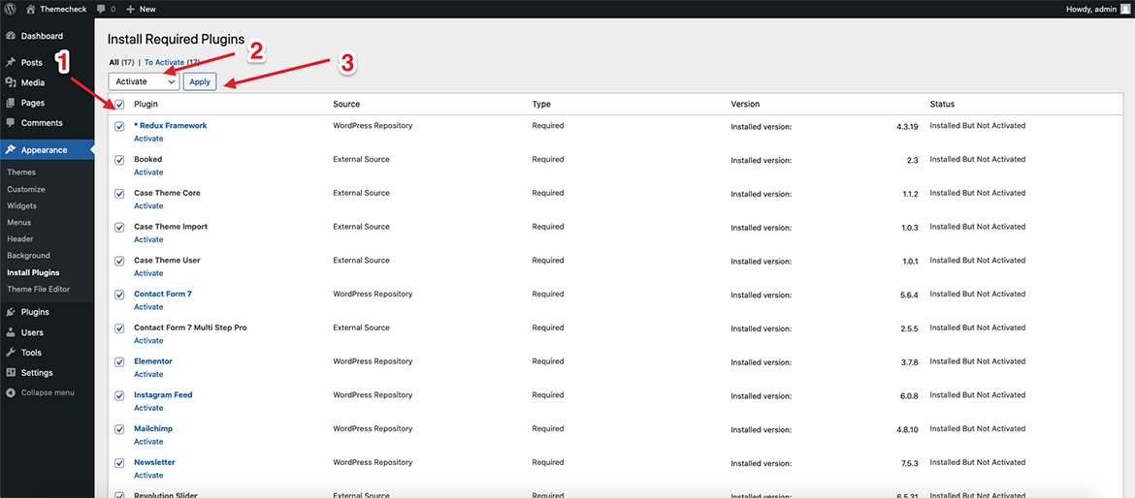Image resolution: width=1135 pixels, height=498 pixels.
Task: Click the Apply button
Action: 200,81
